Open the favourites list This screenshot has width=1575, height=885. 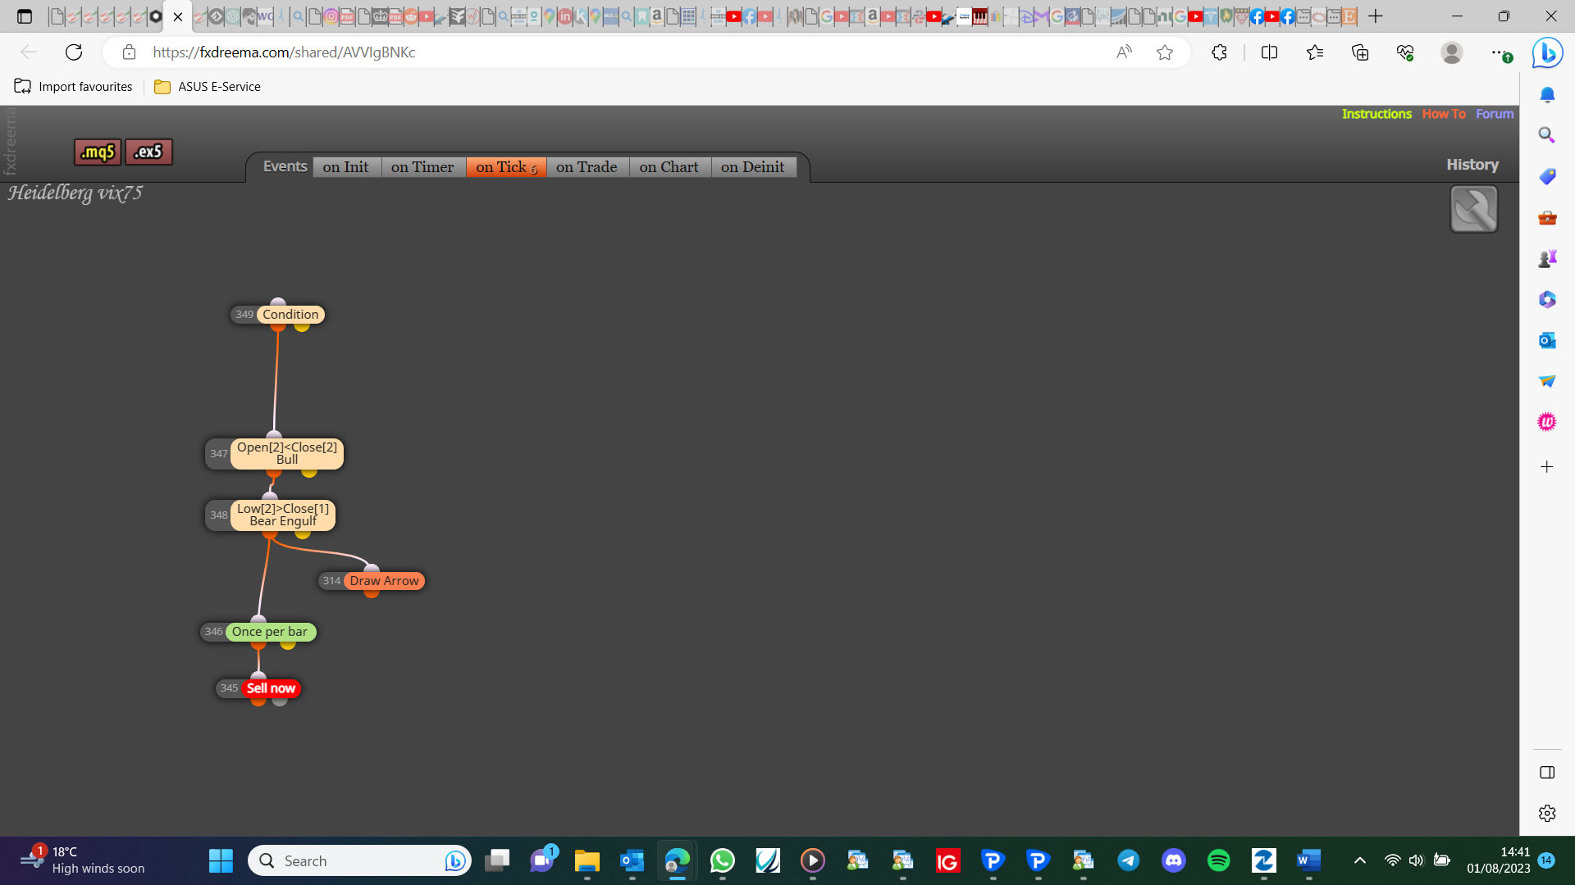1315,52
